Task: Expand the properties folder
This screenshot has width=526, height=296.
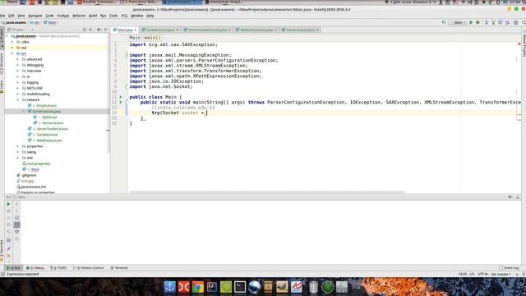Action: pos(18,146)
